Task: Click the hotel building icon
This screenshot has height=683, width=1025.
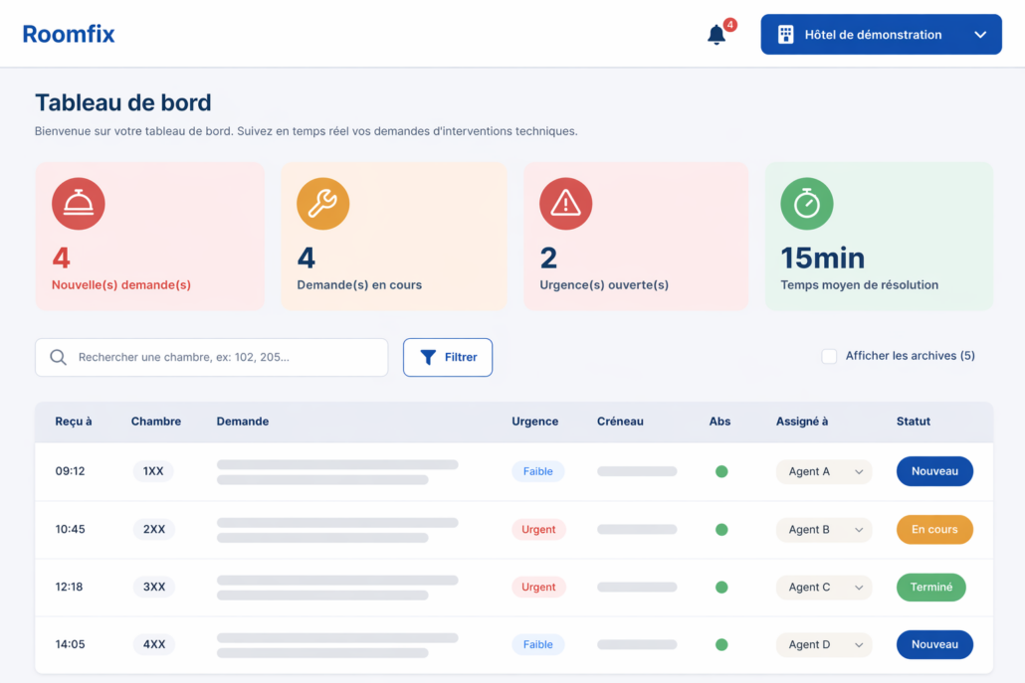Action: coord(785,35)
